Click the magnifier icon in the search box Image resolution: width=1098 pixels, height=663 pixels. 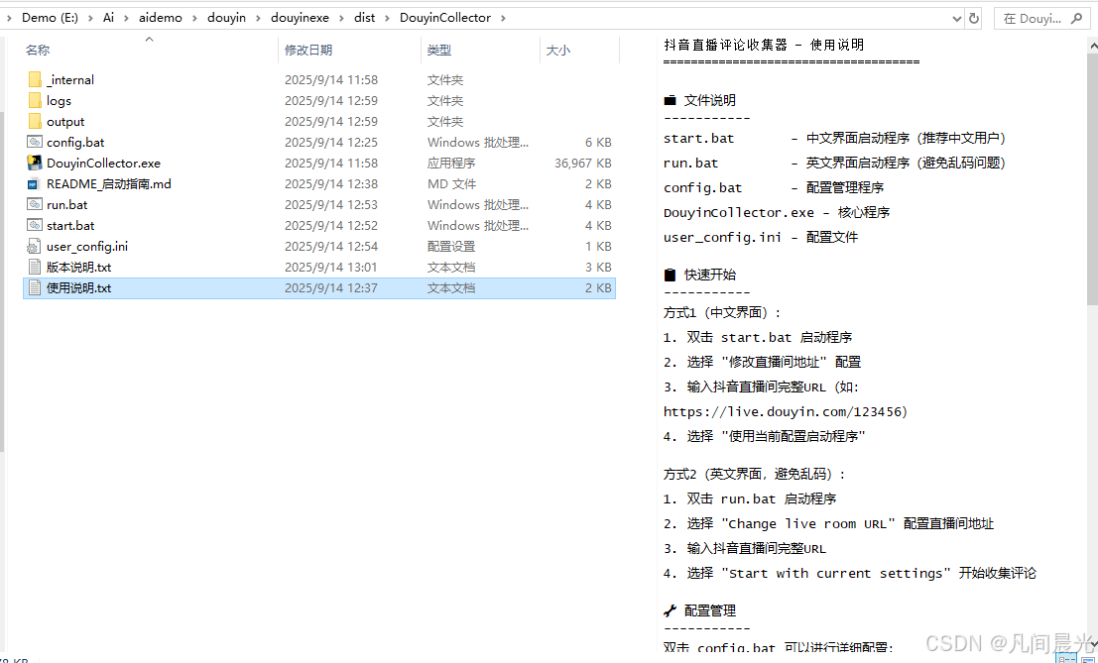(1077, 18)
